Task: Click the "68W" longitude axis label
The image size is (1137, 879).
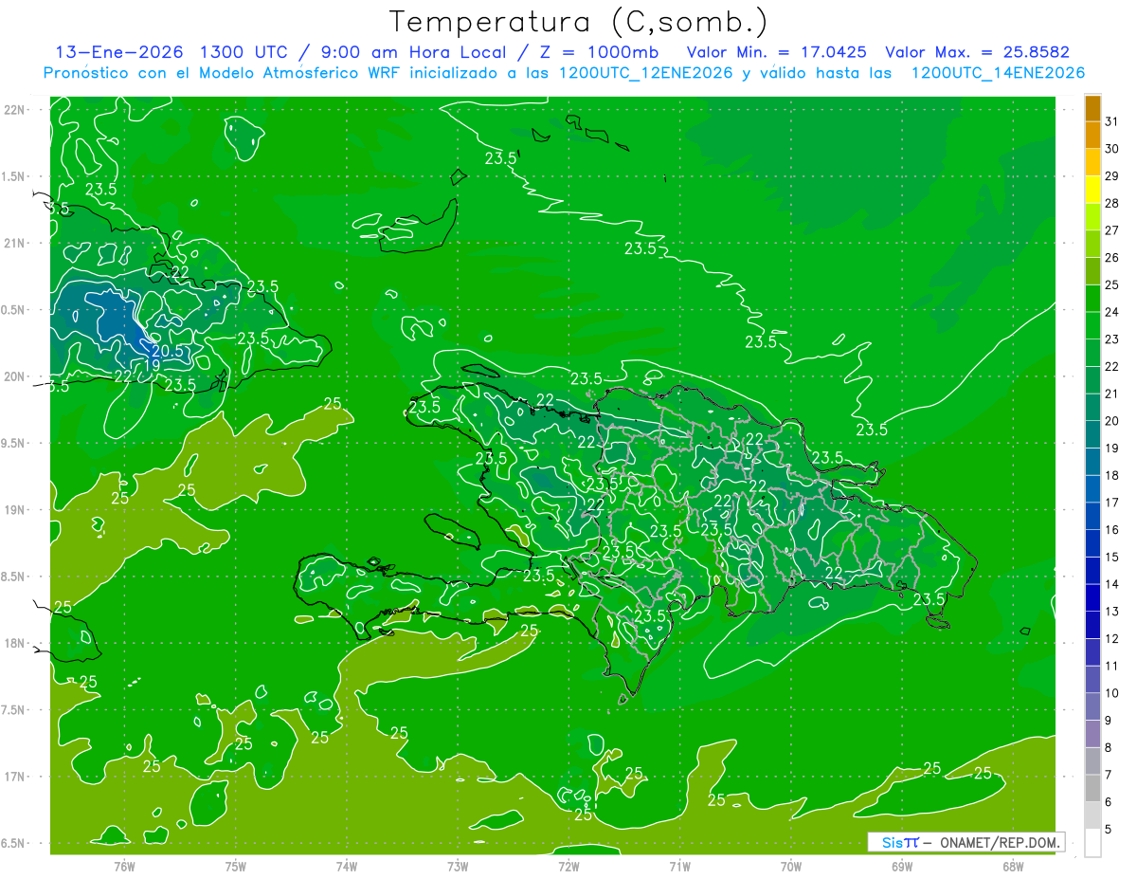Action: [x=1013, y=865]
